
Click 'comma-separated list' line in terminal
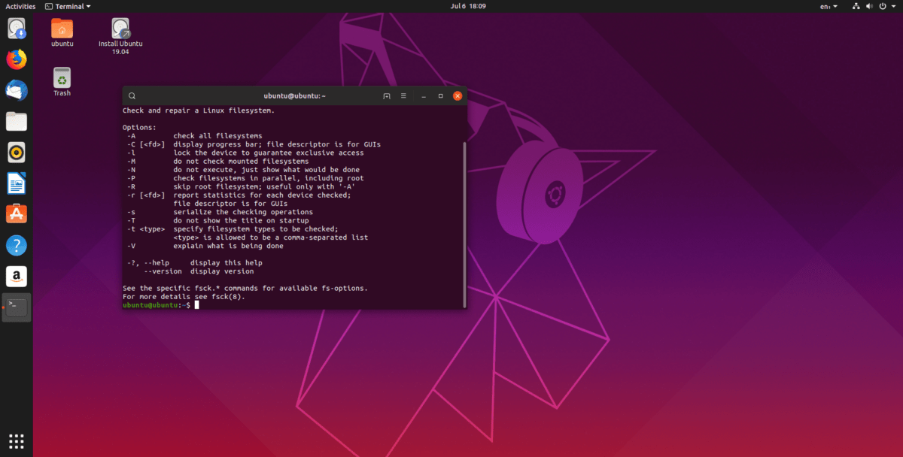pos(270,238)
